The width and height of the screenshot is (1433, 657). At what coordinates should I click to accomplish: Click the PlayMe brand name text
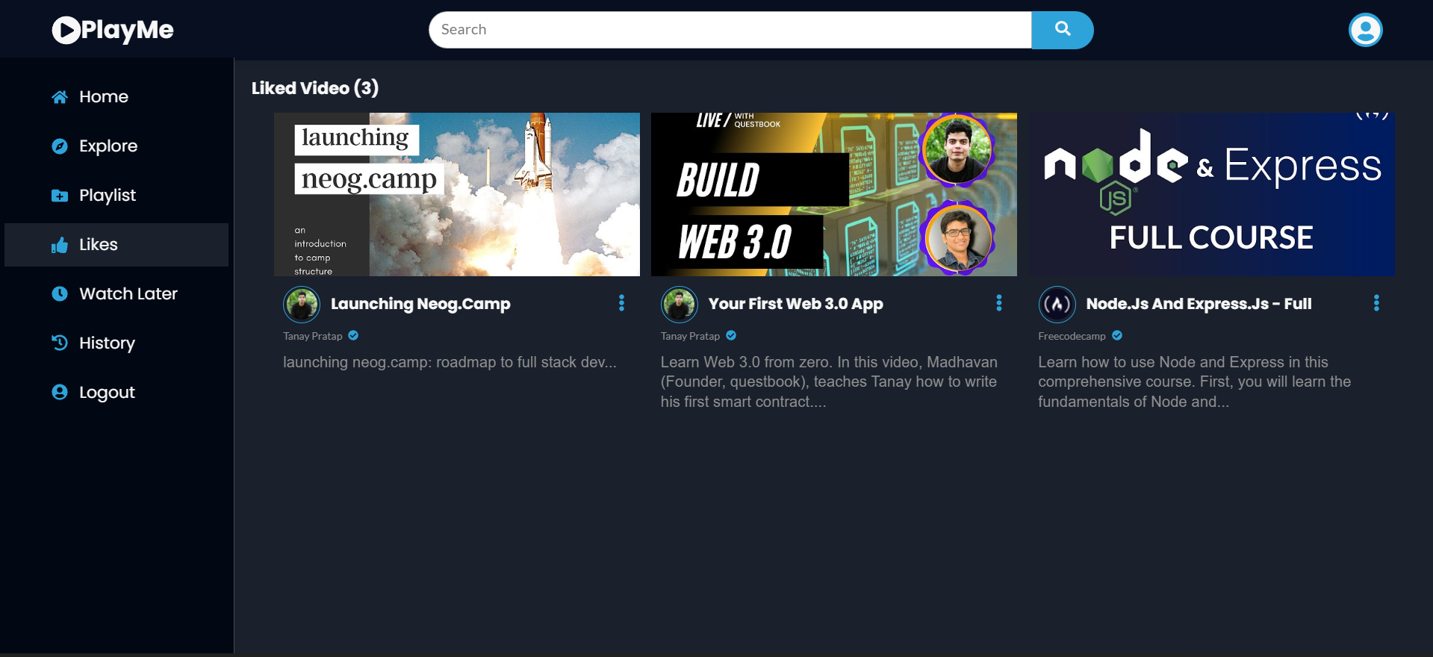(x=127, y=30)
